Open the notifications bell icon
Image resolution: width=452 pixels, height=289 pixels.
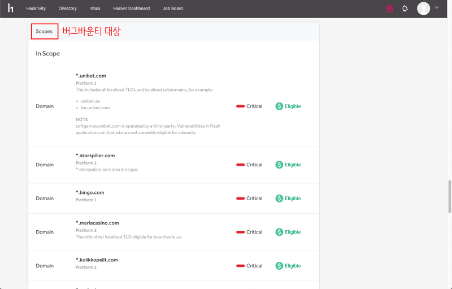[405, 8]
